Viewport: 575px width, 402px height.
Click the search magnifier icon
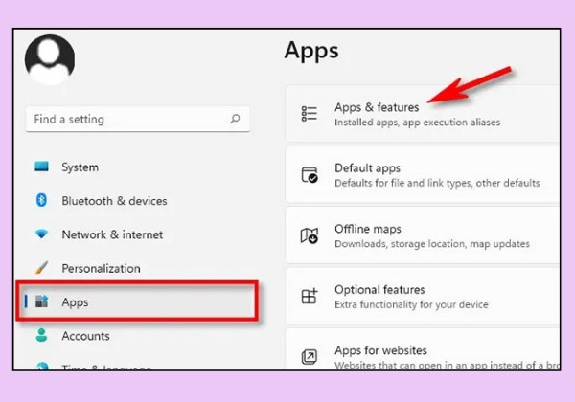235,119
